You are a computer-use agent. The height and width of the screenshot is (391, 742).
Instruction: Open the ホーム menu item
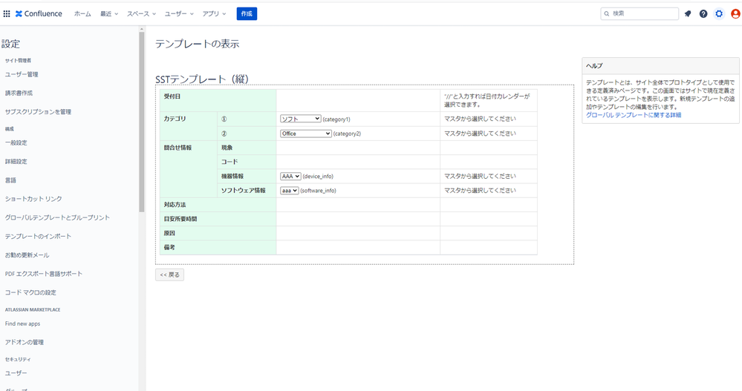pyautogui.click(x=82, y=13)
